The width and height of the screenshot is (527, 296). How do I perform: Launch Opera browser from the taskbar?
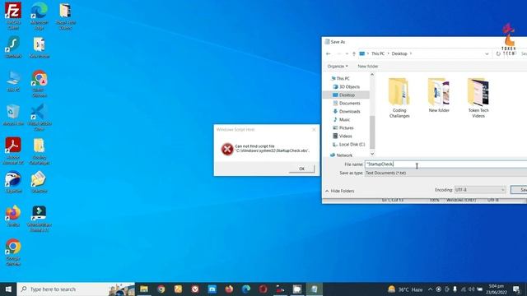pyautogui.click(x=263, y=289)
